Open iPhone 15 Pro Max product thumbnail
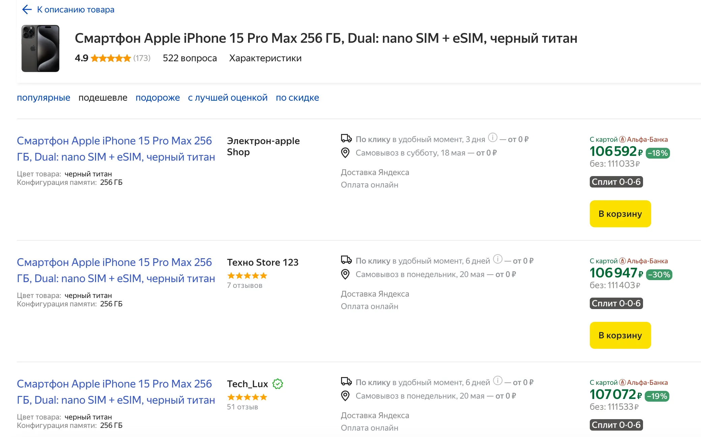Screen dimensions: 701x437 pos(40,48)
